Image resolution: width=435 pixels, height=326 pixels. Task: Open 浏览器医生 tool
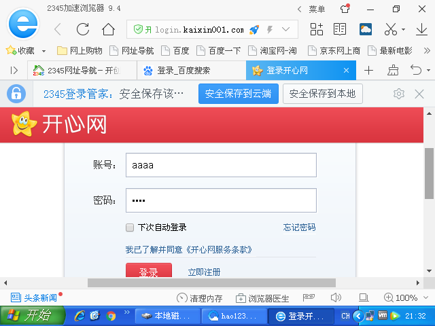tap(262, 298)
